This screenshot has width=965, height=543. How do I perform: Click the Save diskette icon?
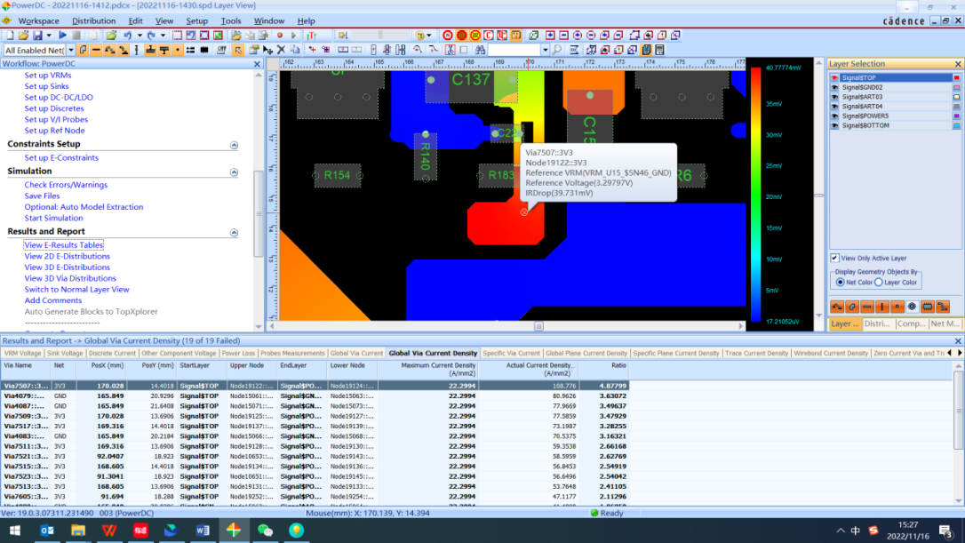coord(37,35)
